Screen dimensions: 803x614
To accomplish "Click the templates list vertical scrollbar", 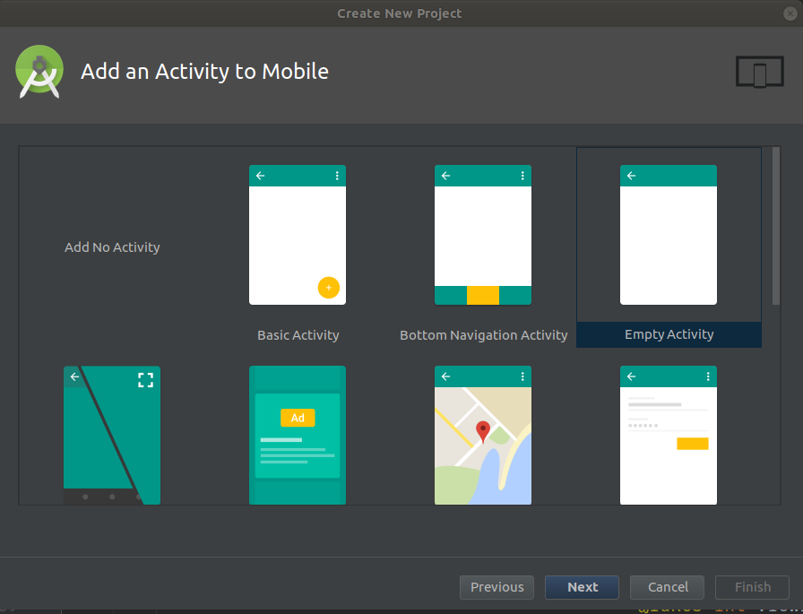I will 776,226.
